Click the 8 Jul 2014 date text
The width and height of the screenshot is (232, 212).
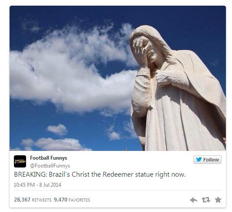pyautogui.click(x=50, y=185)
